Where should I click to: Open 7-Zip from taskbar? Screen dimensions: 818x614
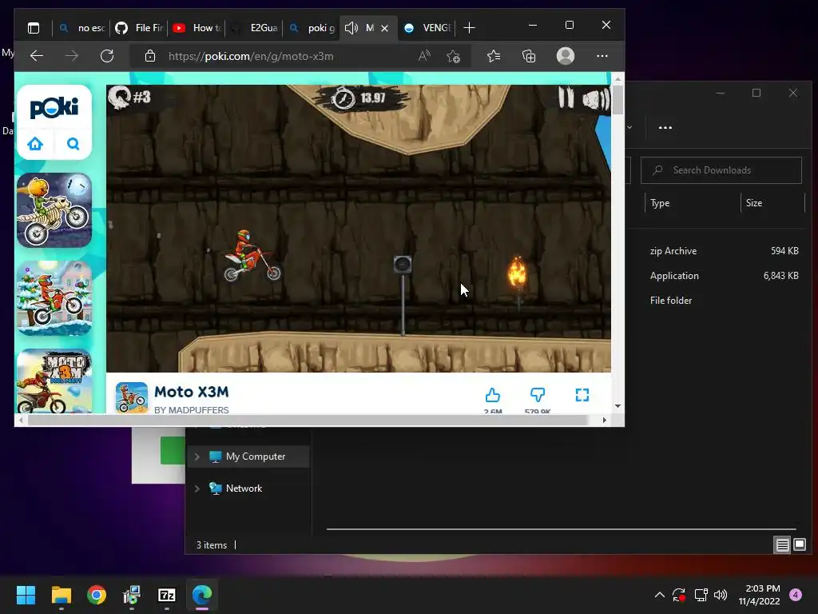[x=166, y=595]
